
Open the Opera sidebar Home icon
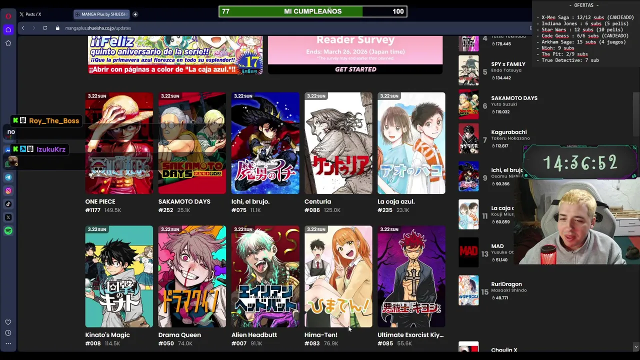8,29
